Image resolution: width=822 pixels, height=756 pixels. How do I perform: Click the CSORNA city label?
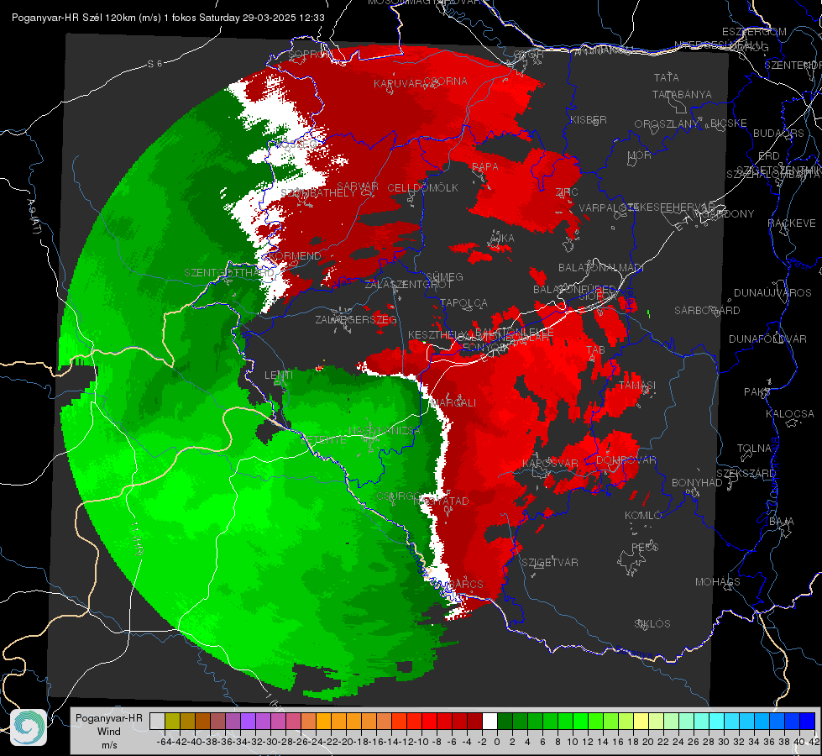(x=446, y=81)
